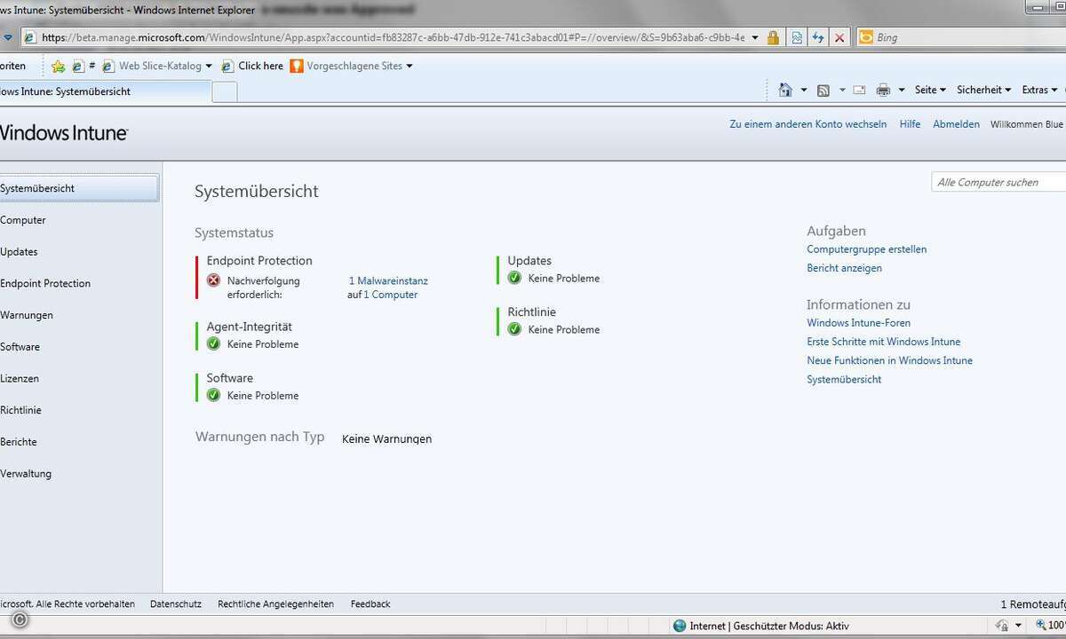Open Lizenzen in the sidebar

20,379
